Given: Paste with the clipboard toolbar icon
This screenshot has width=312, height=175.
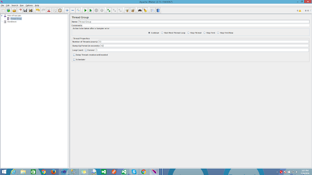Looking at the screenshot, I should click(x=60, y=10).
